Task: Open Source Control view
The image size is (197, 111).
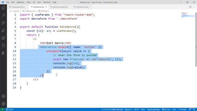Action: [3, 23]
